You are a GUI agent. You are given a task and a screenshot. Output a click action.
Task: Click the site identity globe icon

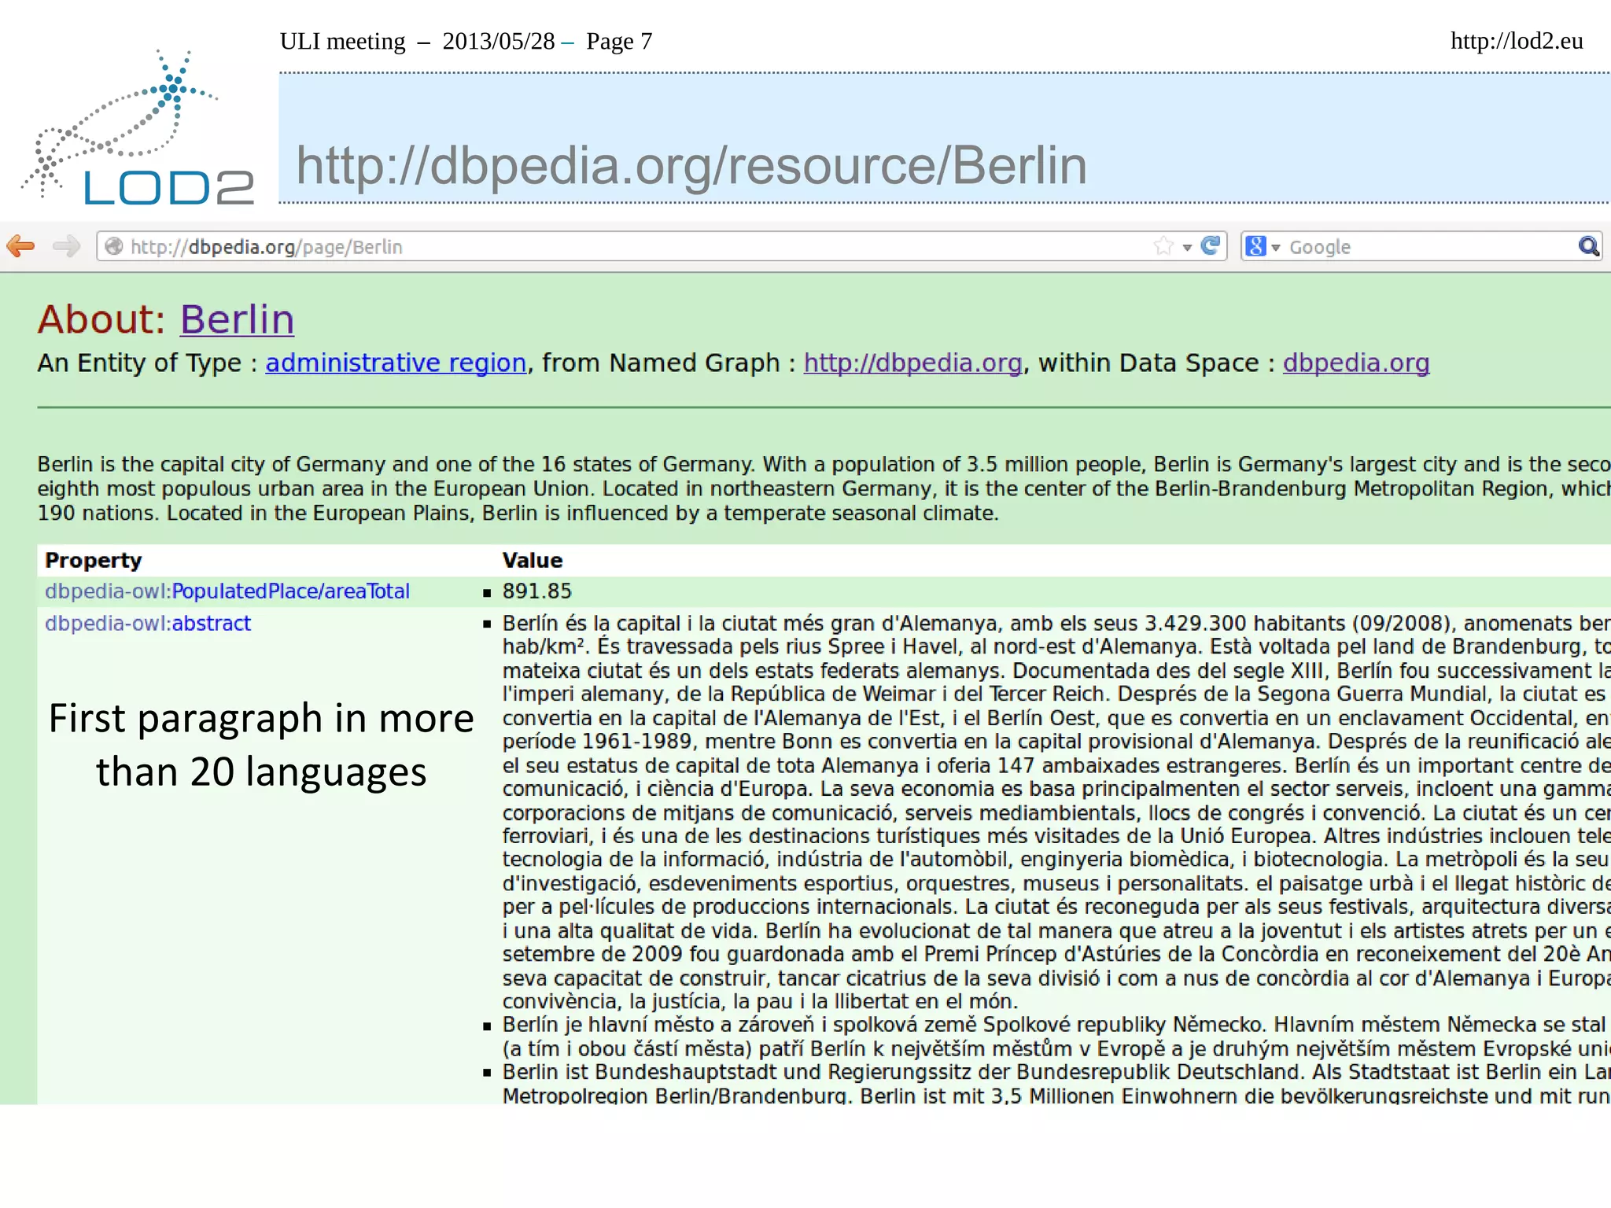[x=114, y=246]
